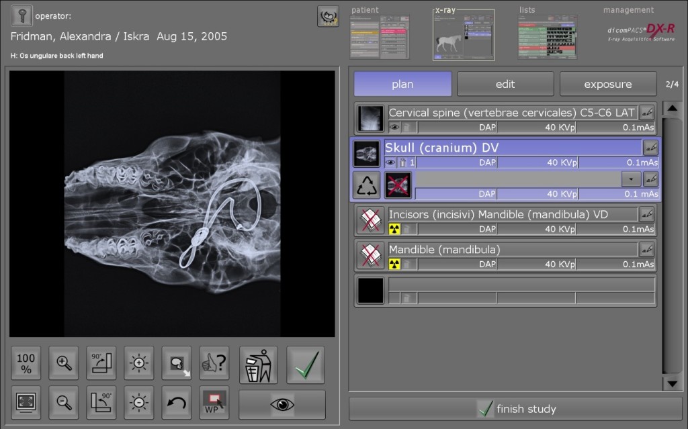Viewport: 688px width, 429px height.
Task: Open the reject reason dropdown arrow
Action: [x=631, y=179]
